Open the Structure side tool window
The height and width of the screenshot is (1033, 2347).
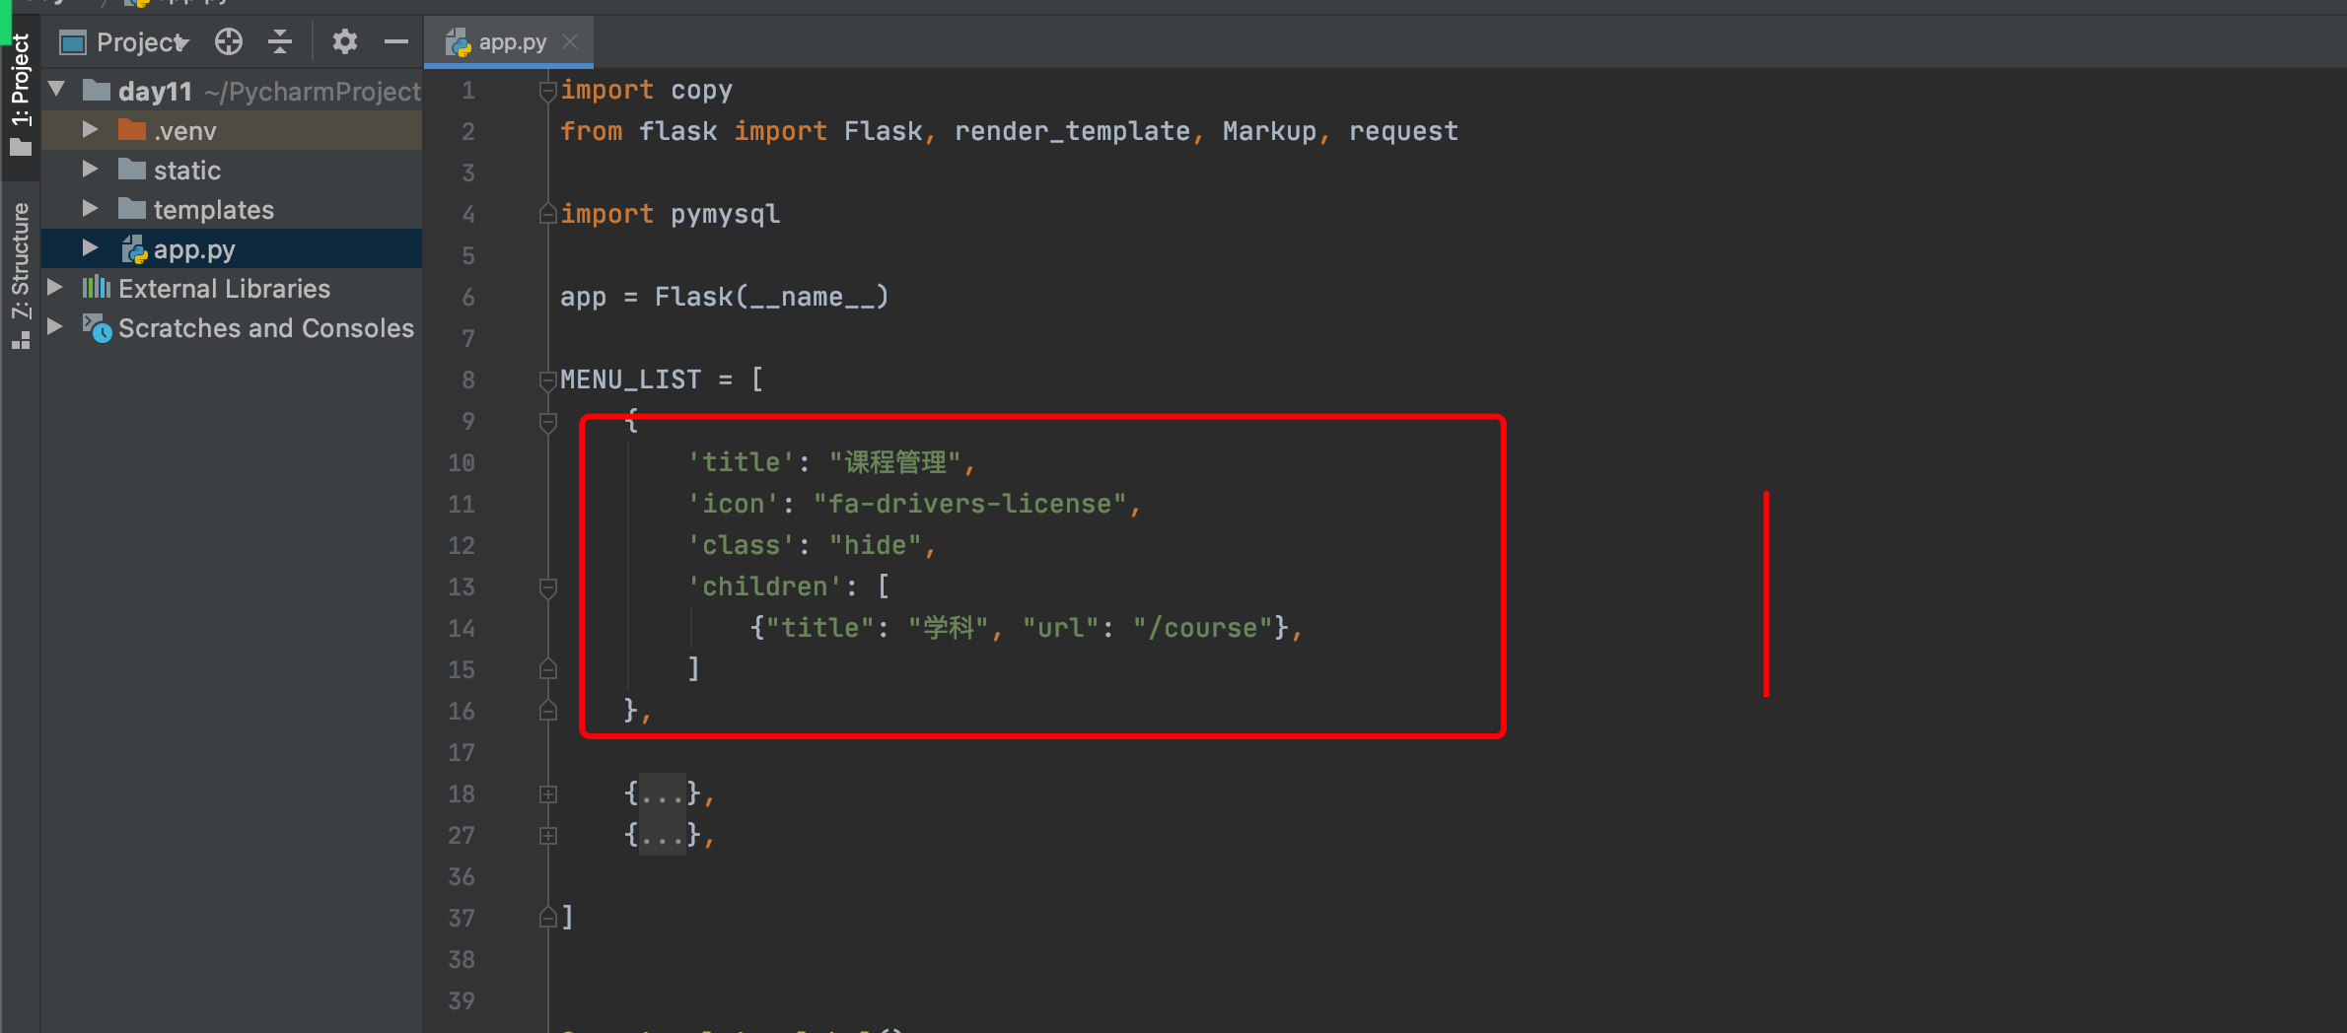[x=20, y=275]
